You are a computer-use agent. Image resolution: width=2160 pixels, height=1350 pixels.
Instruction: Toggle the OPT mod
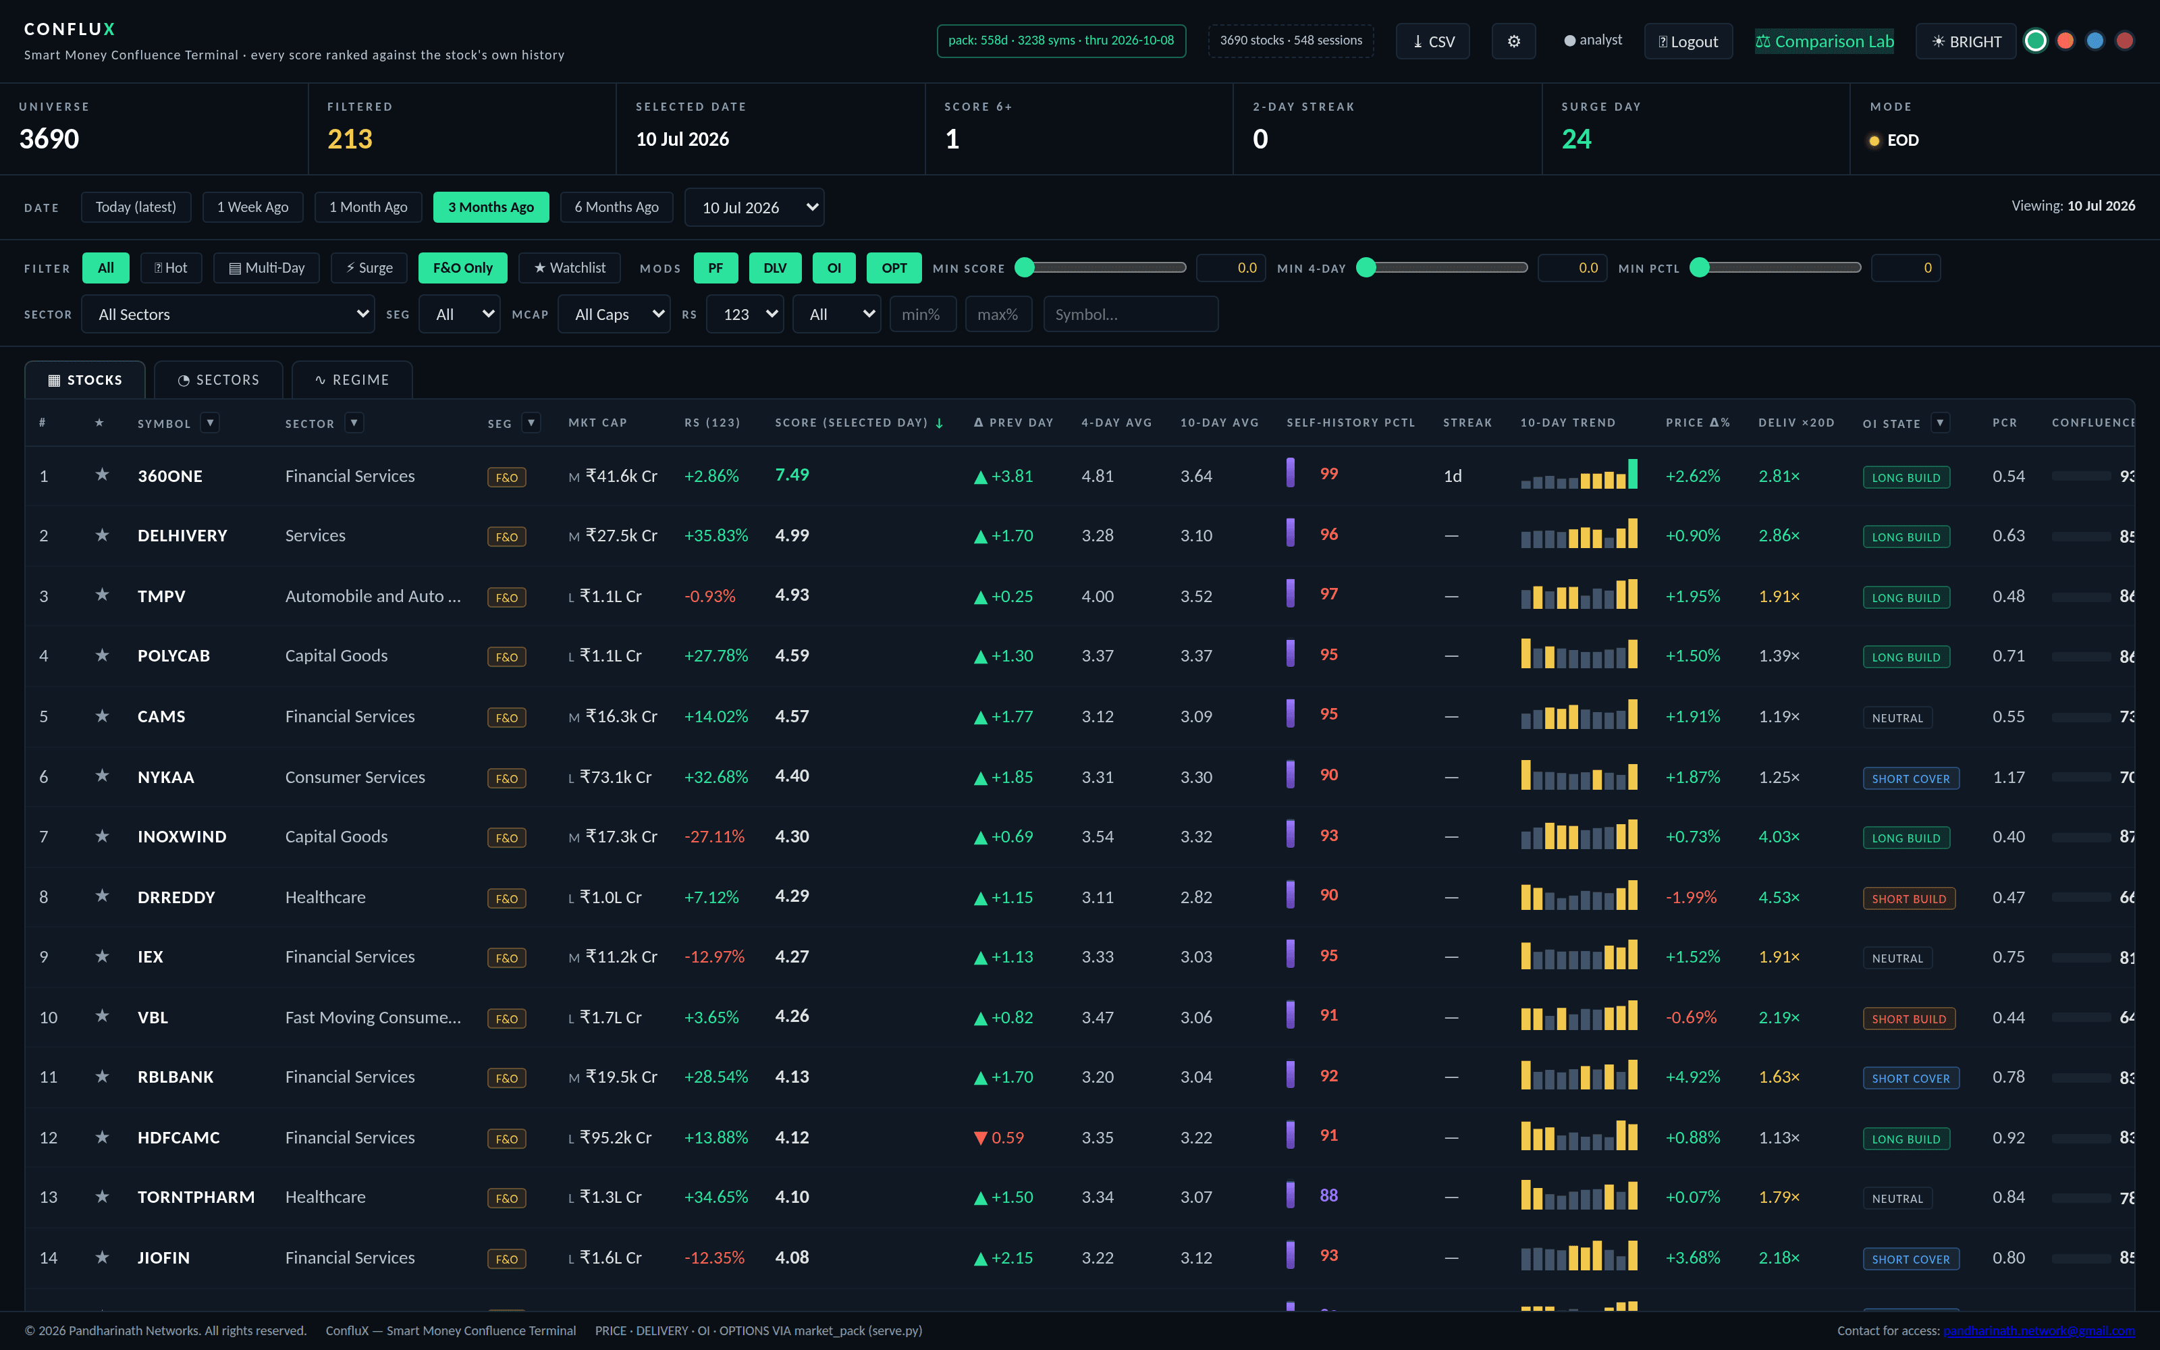click(894, 268)
